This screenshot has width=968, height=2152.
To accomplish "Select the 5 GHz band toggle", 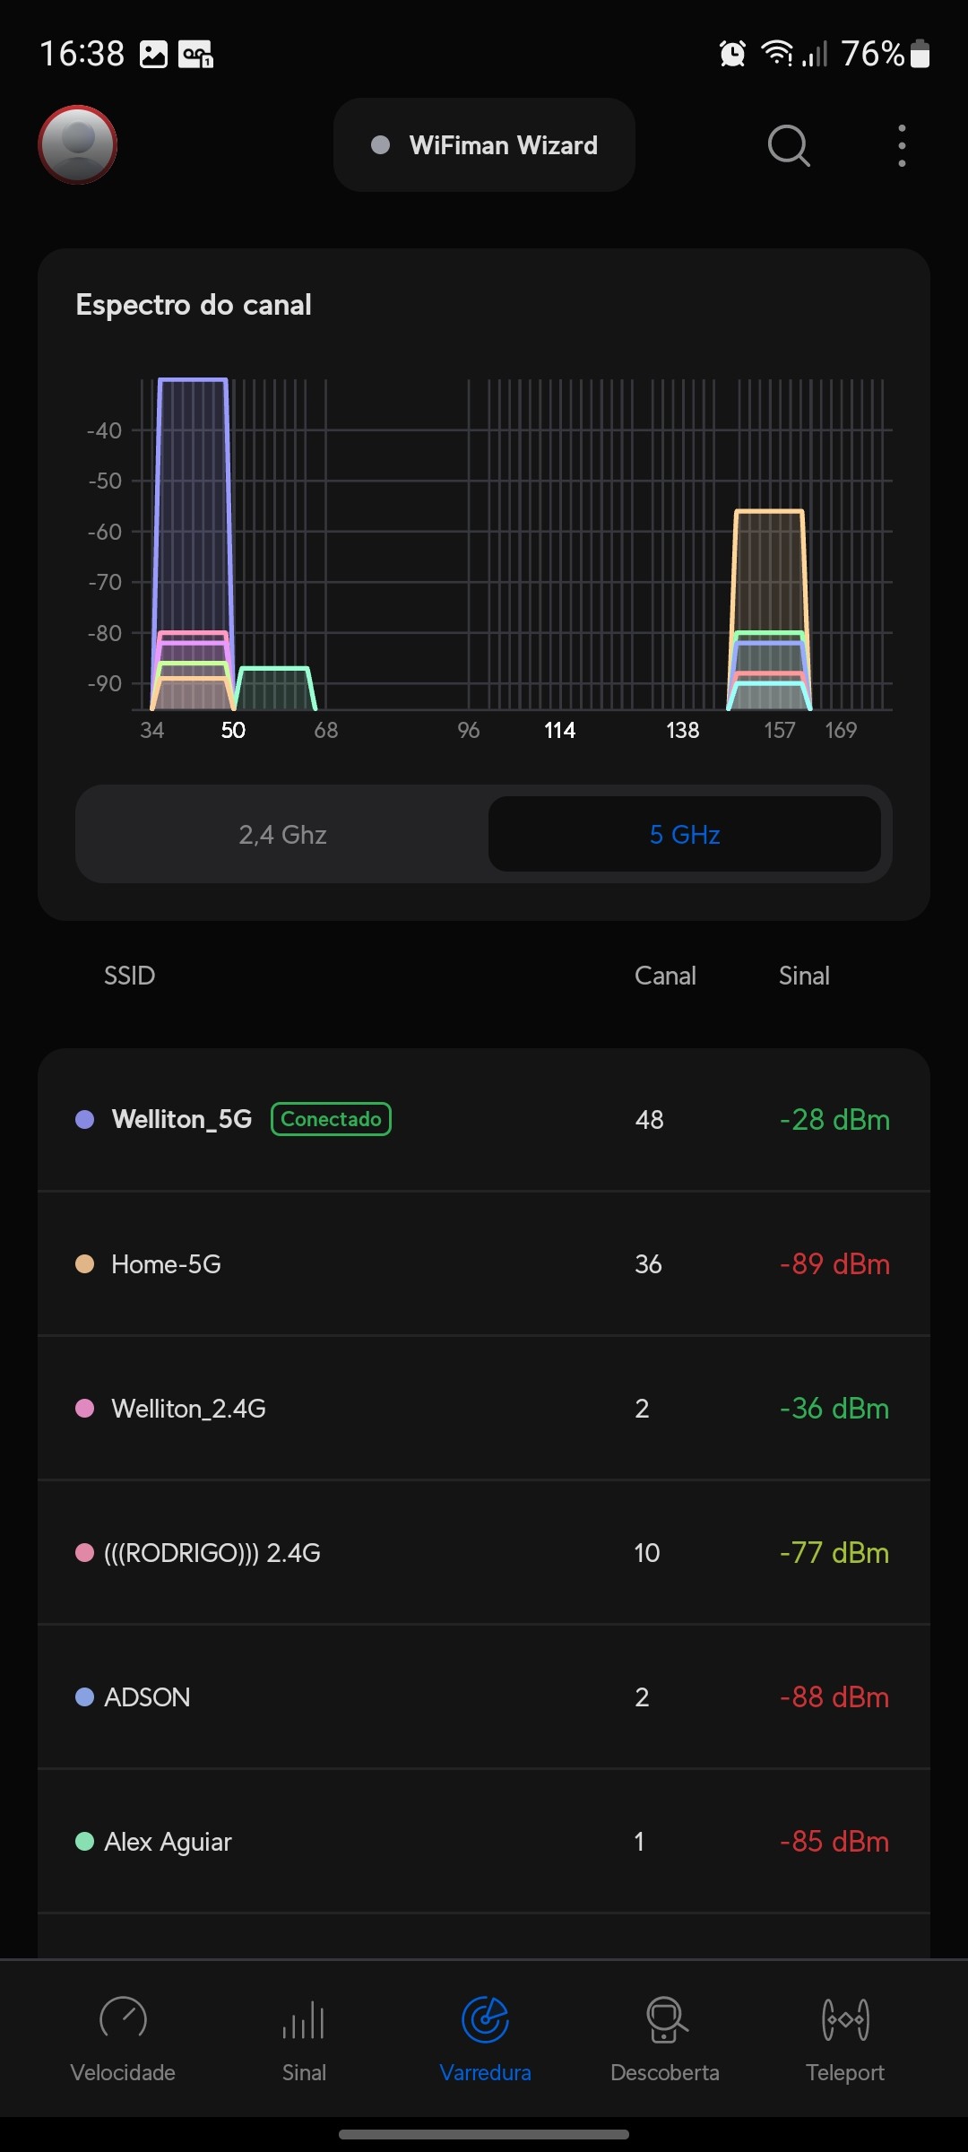I will [685, 835].
